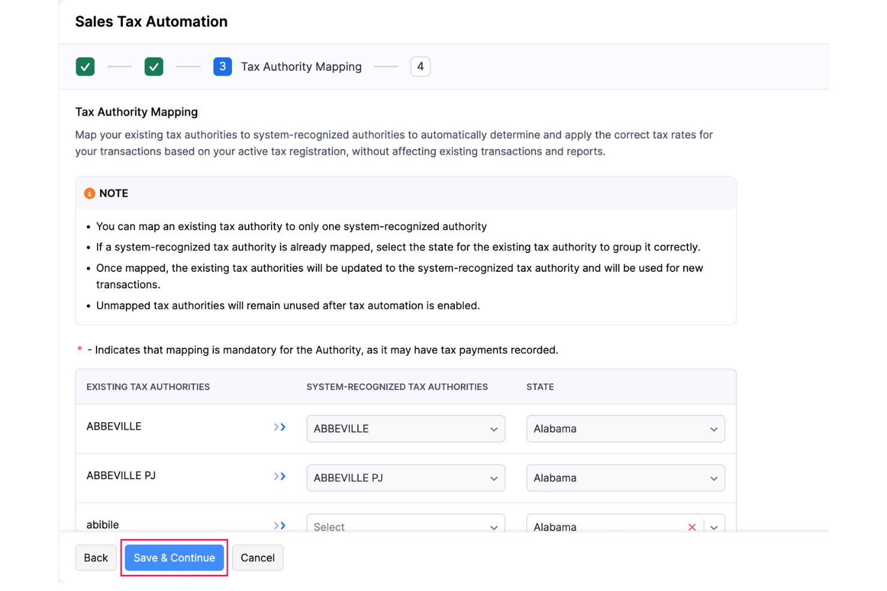This screenshot has width=887, height=591.
Task: Select the abibile existing authority name
Action: (102, 525)
